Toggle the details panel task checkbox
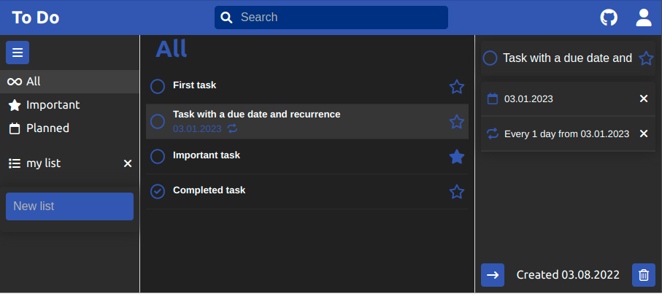The image size is (662, 294). 490,58
